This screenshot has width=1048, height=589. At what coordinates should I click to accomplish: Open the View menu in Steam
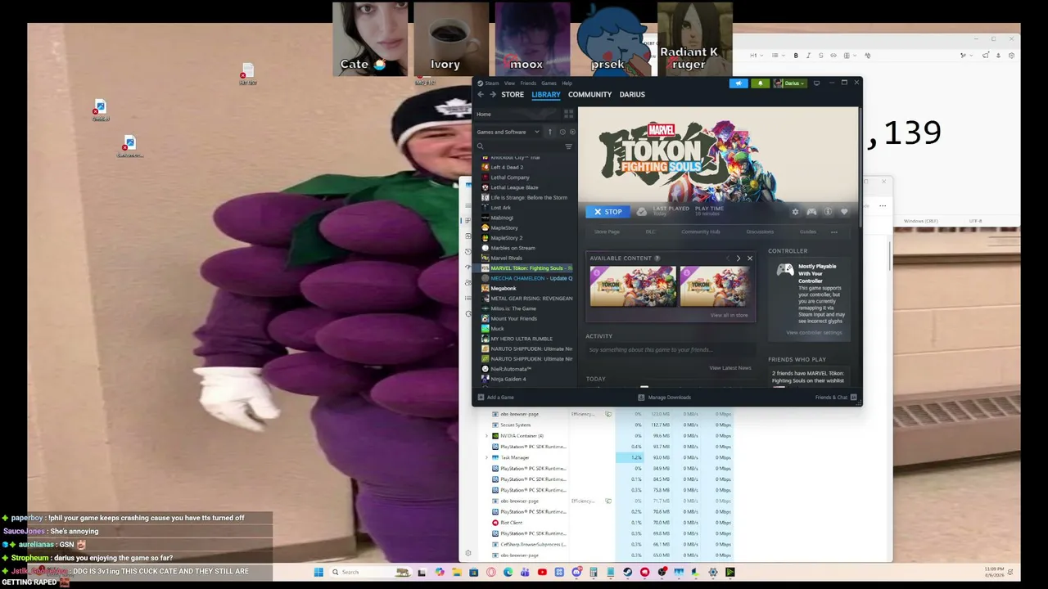pyautogui.click(x=509, y=83)
